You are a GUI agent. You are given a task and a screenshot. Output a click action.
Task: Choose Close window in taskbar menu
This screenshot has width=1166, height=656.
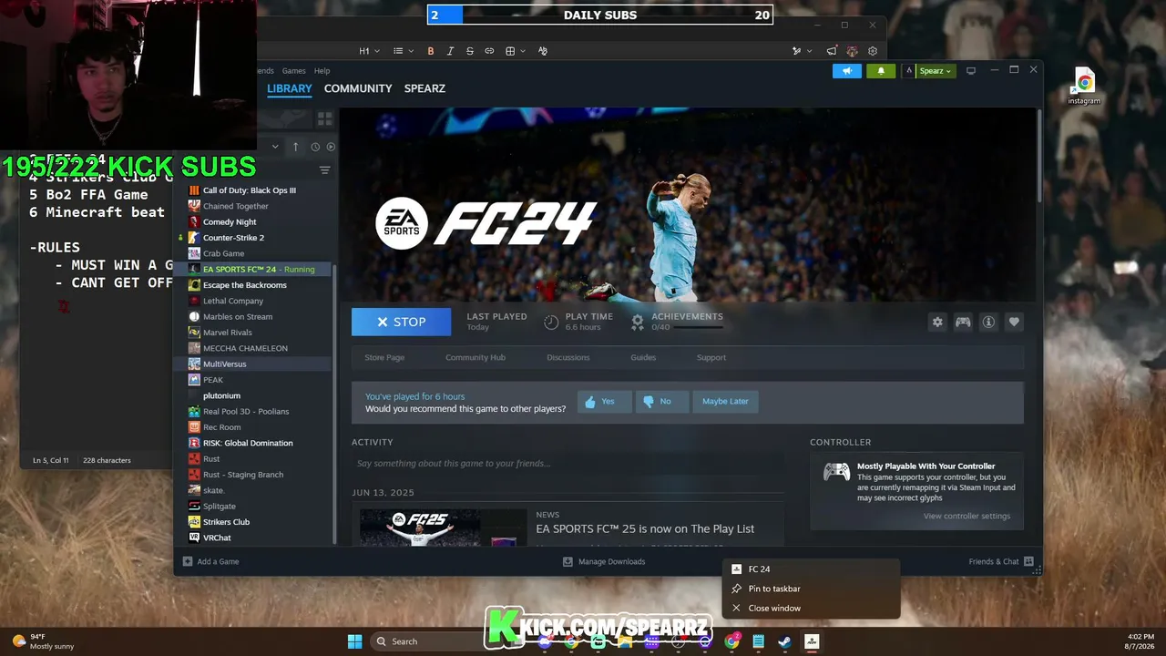click(811, 609)
